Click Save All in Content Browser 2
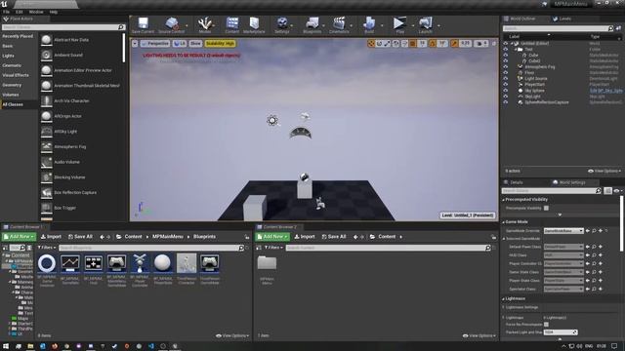Image resolution: width=625 pixels, height=351 pixels. (334, 237)
